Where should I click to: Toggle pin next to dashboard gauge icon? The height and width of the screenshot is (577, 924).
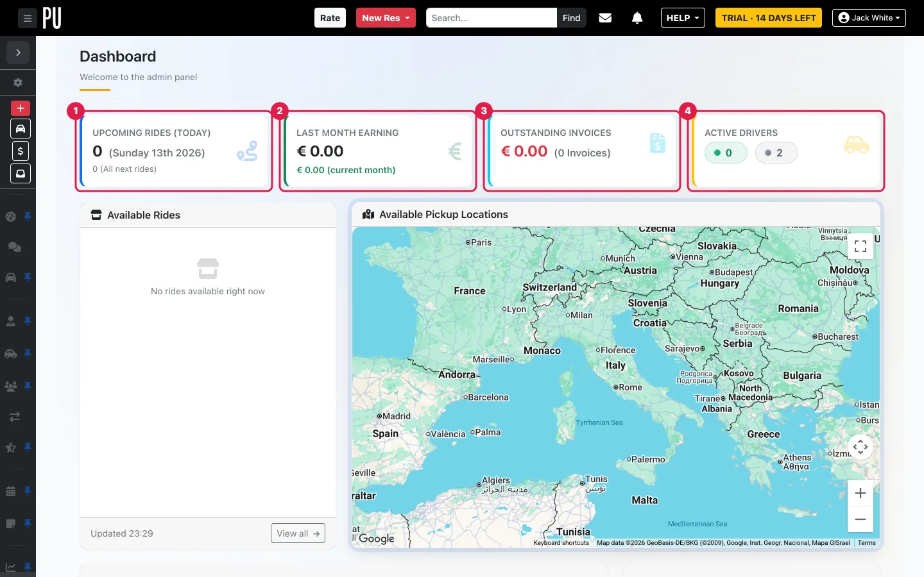tap(28, 217)
